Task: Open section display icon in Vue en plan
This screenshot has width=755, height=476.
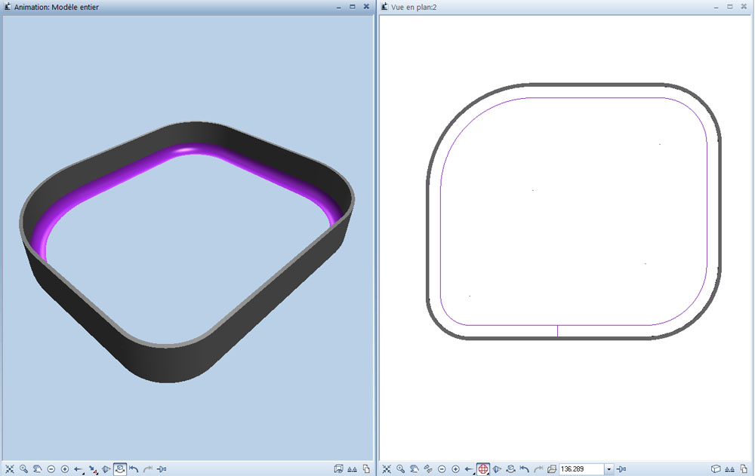Action: click(x=730, y=468)
